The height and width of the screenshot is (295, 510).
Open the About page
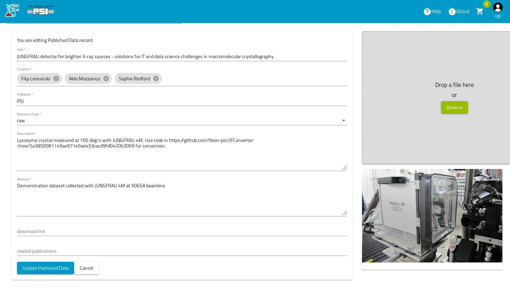coord(459,12)
